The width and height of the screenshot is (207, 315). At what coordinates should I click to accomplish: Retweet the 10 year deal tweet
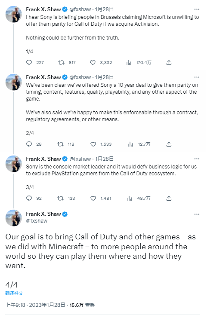61,144
